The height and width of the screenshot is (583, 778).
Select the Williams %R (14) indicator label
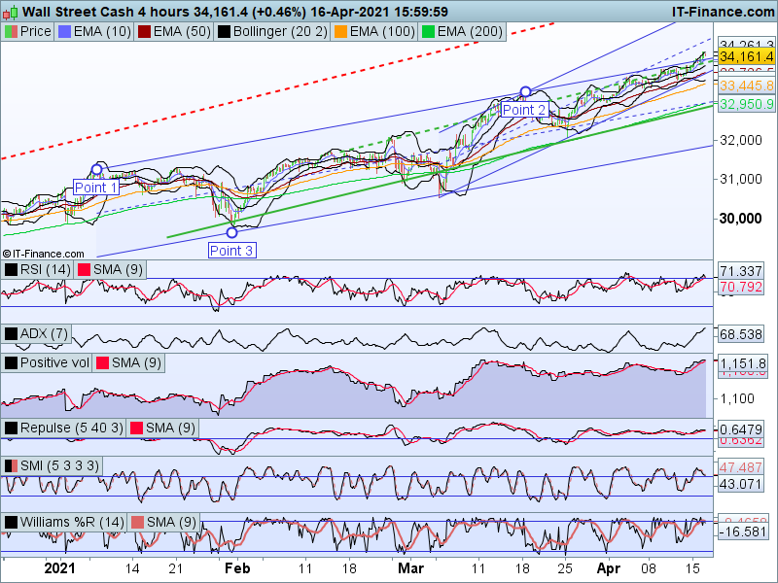[72, 522]
